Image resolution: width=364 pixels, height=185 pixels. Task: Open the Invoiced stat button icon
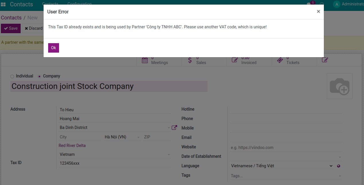(x=234, y=60)
